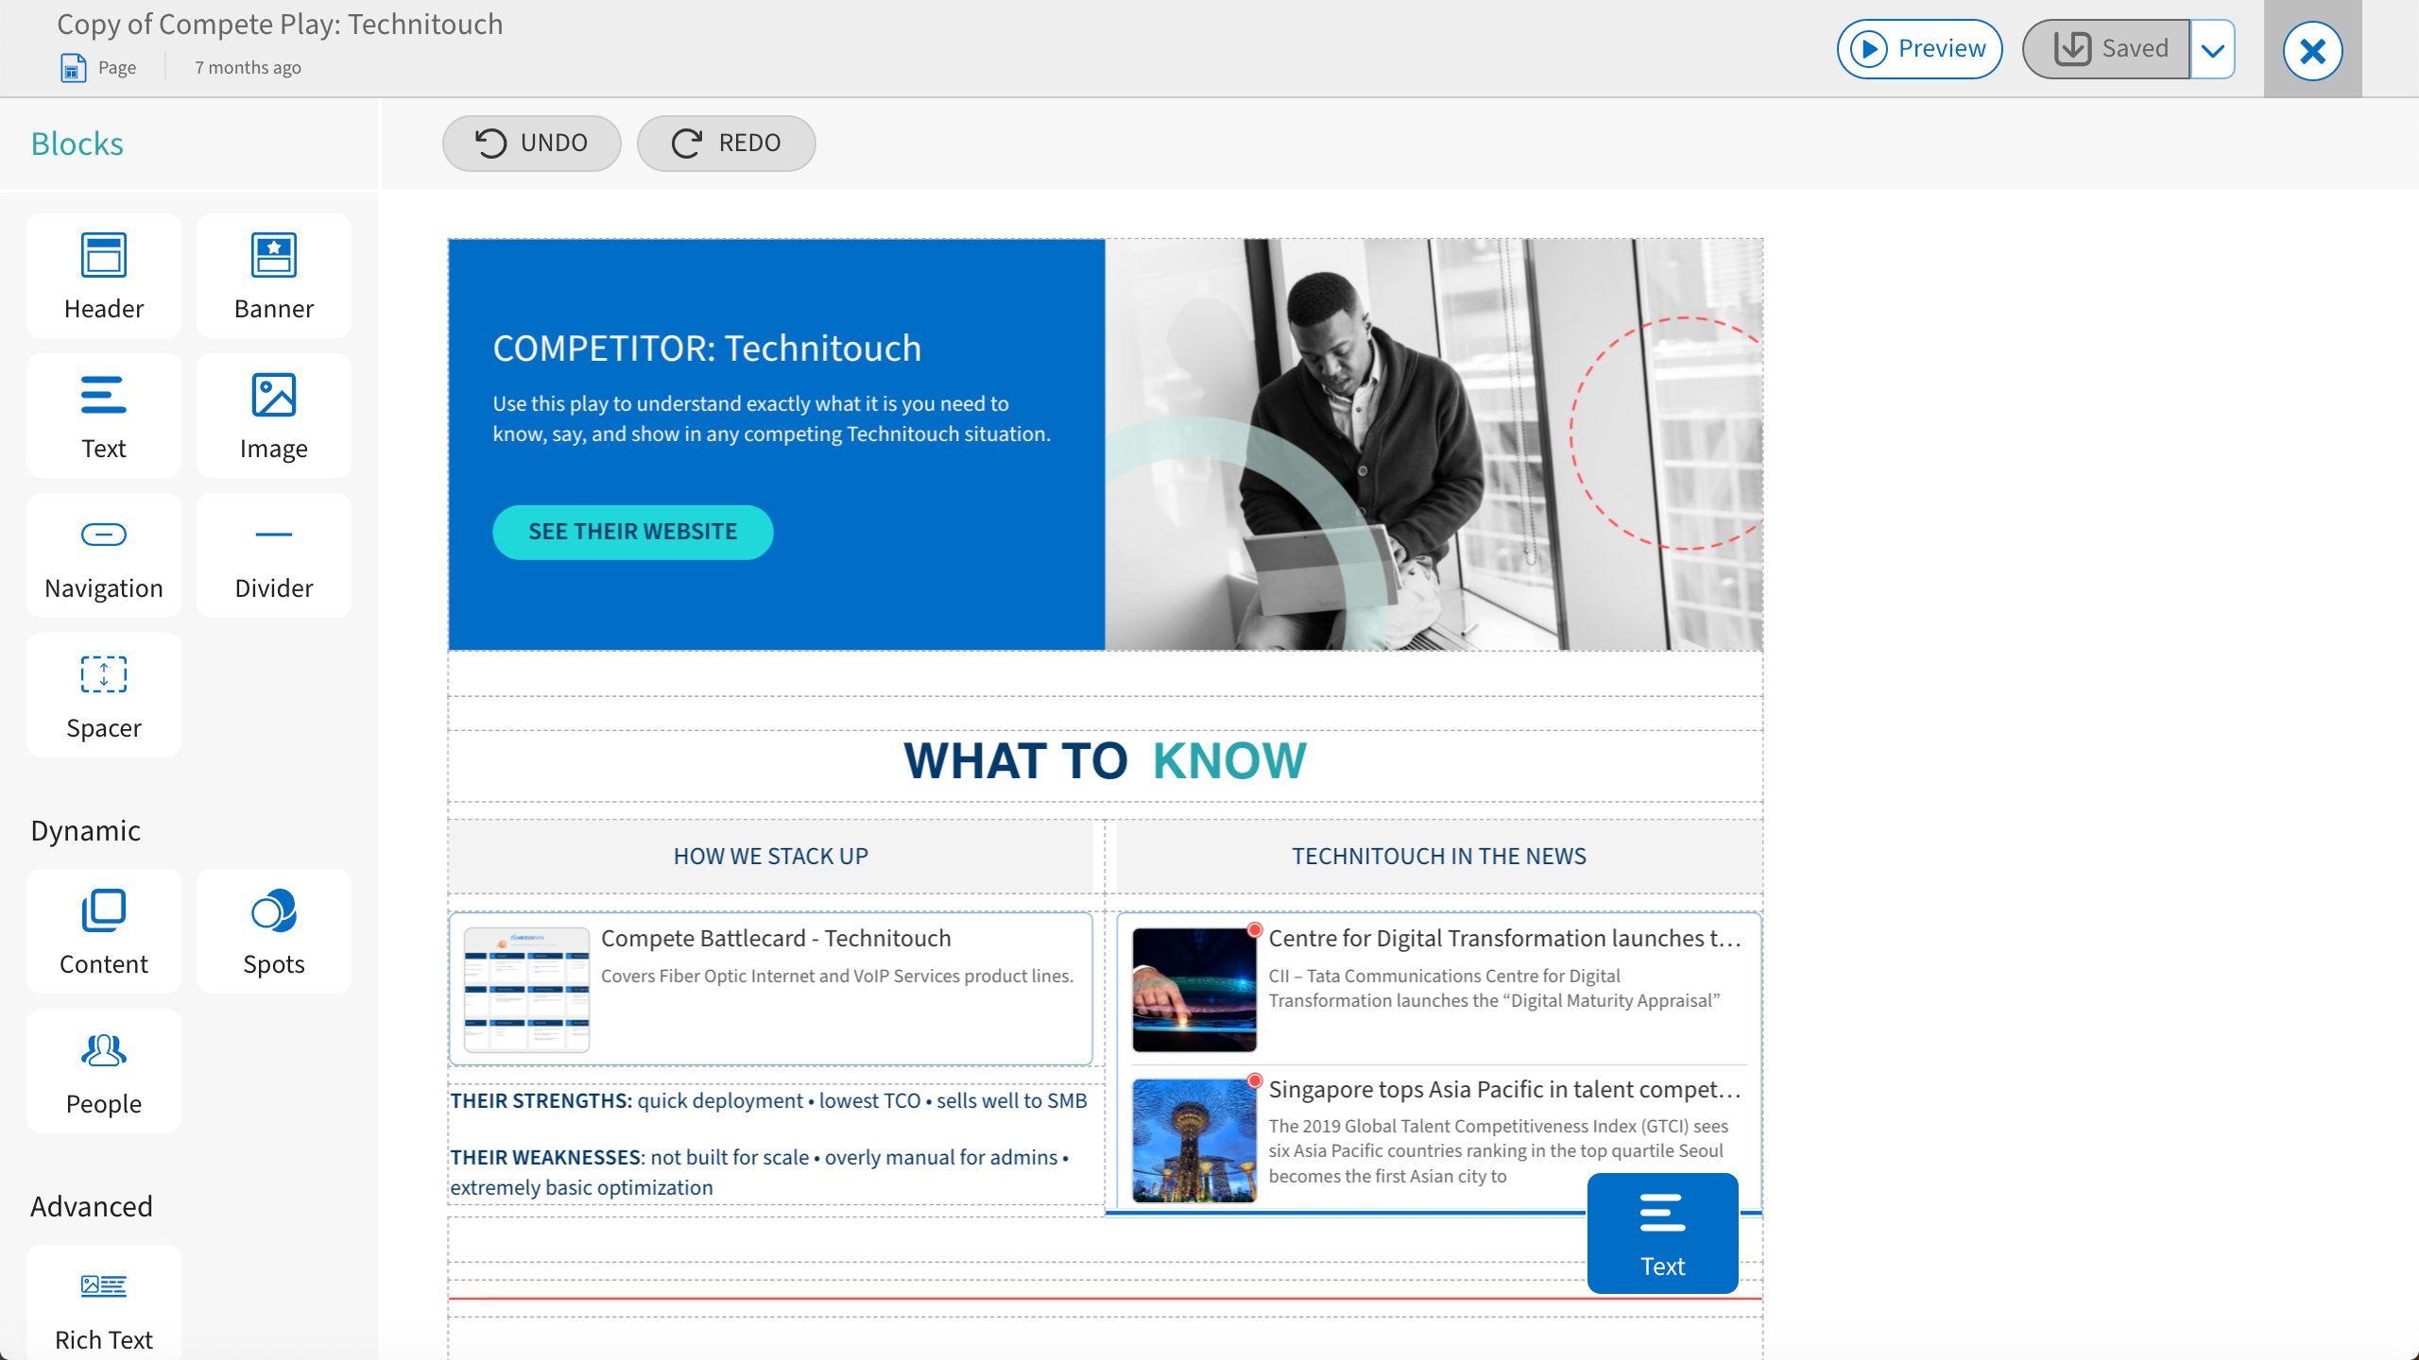Open the page Preview
This screenshot has width=2419, height=1360.
pyautogui.click(x=1919, y=49)
